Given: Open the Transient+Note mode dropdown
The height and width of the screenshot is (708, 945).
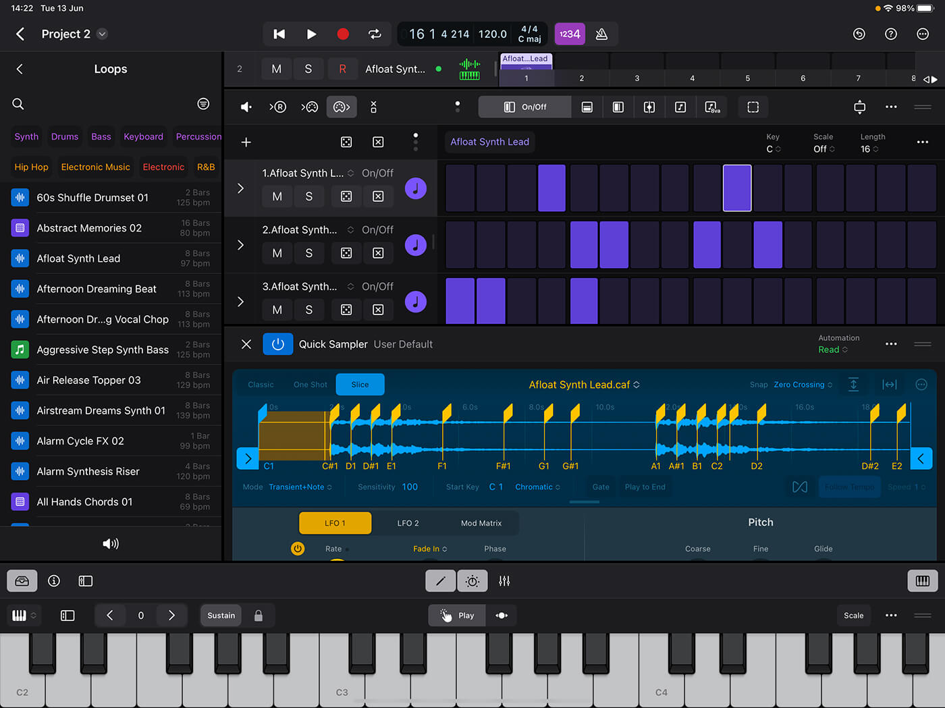Looking at the screenshot, I should click(300, 487).
